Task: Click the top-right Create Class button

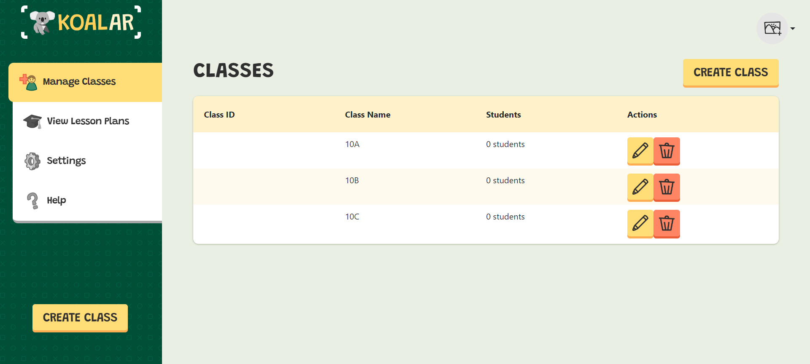Action: (731, 73)
